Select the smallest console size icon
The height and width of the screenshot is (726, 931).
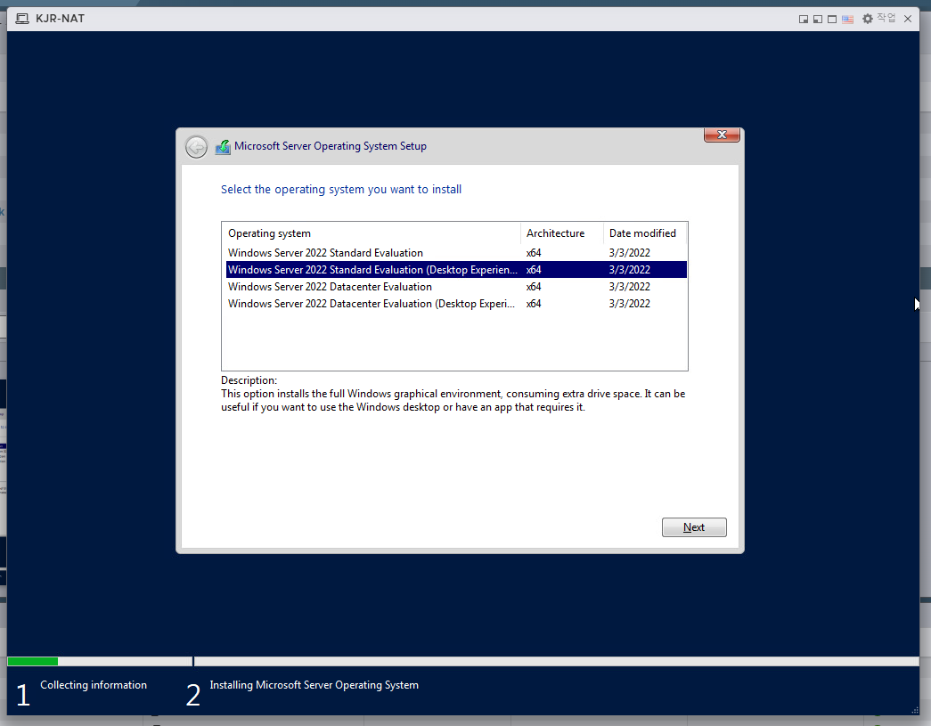click(804, 19)
